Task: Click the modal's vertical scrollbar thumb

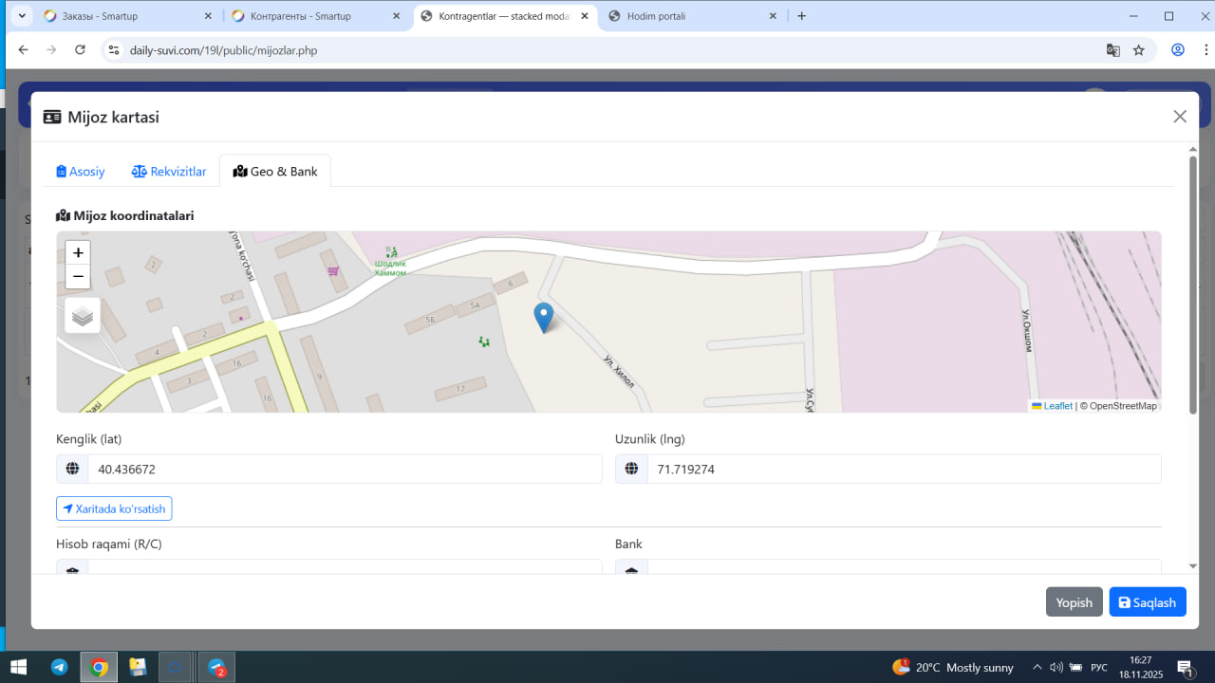Action: coord(1193,285)
